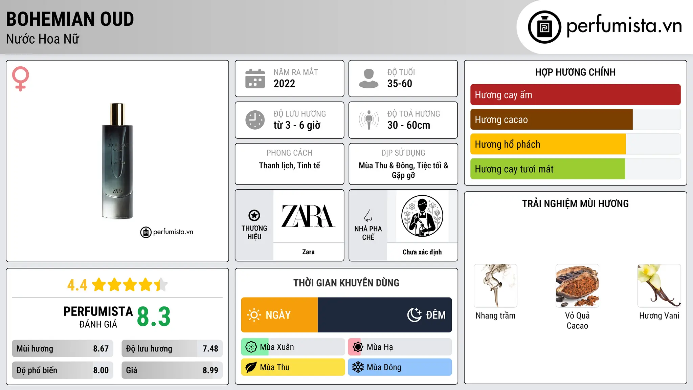Click the sillage icon beside Độ toả hương

369,120
